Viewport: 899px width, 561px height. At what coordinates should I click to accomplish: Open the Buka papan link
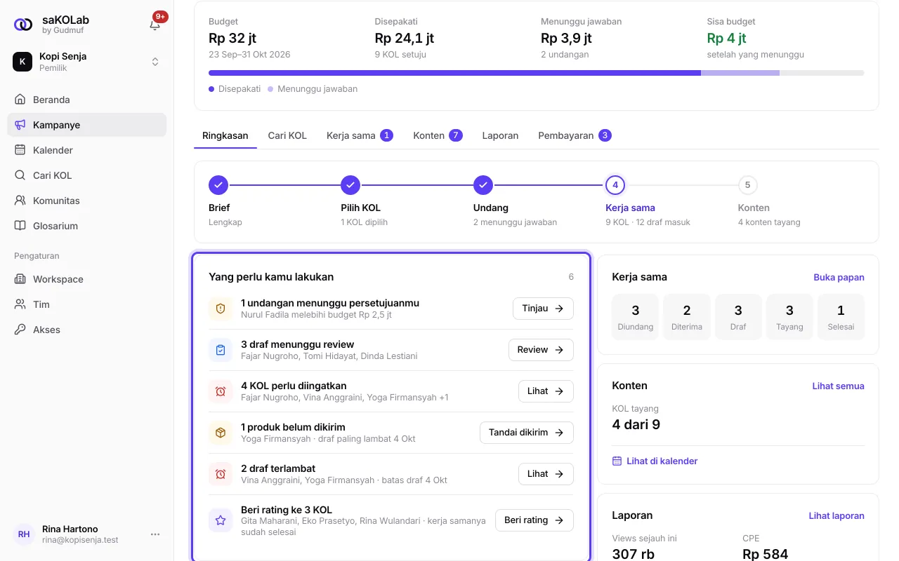tap(839, 277)
